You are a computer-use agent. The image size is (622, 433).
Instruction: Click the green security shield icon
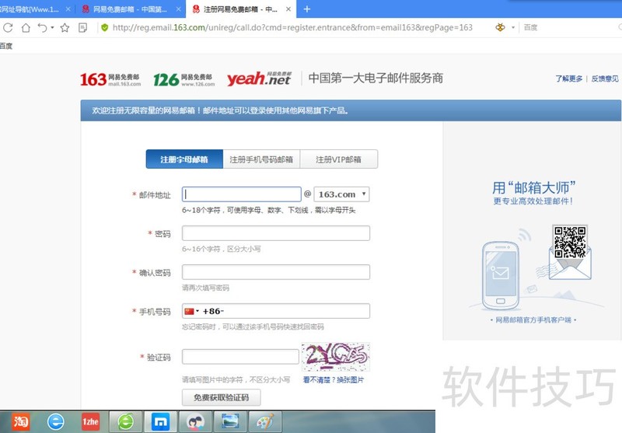click(x=105, y=27)
